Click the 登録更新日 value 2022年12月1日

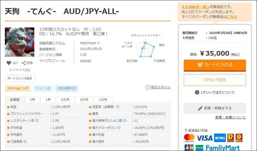click(91, 49)
